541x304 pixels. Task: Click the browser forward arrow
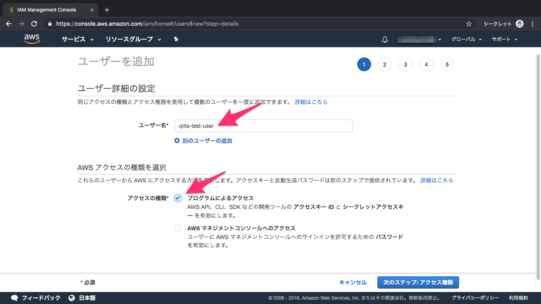pyautogui.click(x=21, y=24)
